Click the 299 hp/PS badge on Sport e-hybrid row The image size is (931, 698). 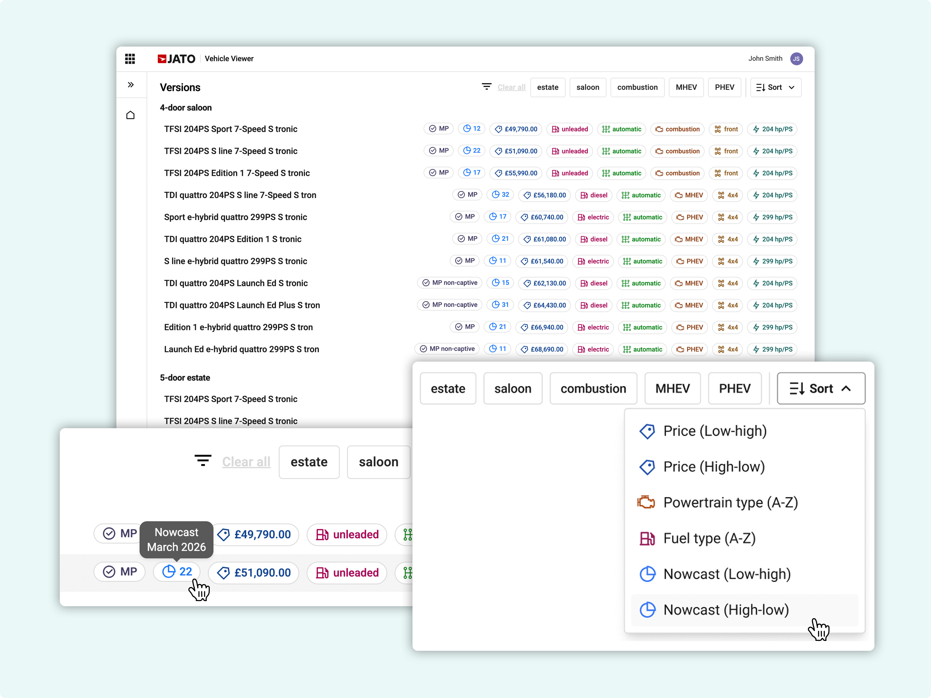772,217
